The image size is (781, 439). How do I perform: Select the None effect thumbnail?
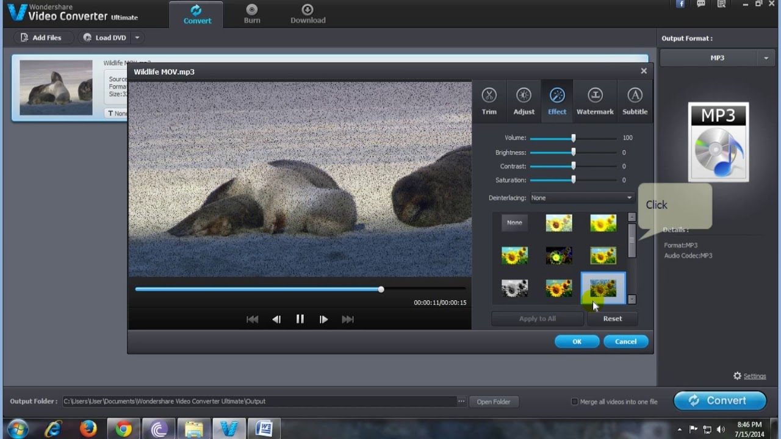coord(514,223)
